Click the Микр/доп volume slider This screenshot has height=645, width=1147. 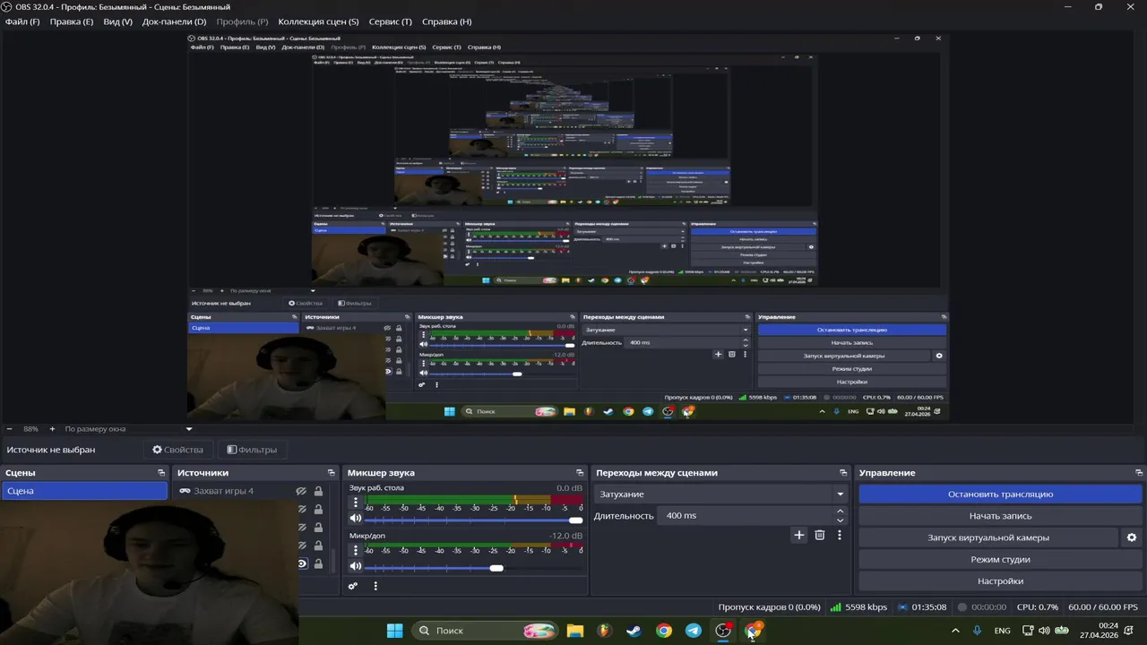(x=473, y=567)
